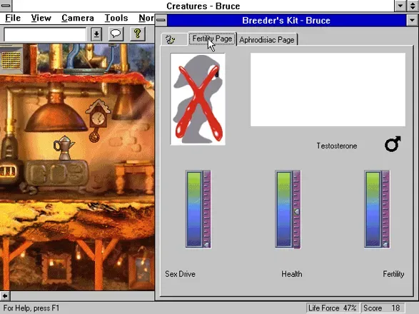This screenshot has width=419, height=314.
Task: Click the male gender symbol icon
Action: coord(393,144)
